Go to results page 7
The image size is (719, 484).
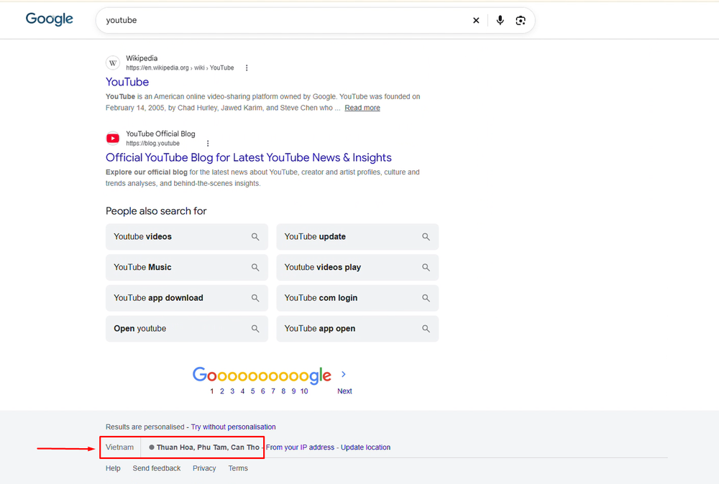[273, 391]
